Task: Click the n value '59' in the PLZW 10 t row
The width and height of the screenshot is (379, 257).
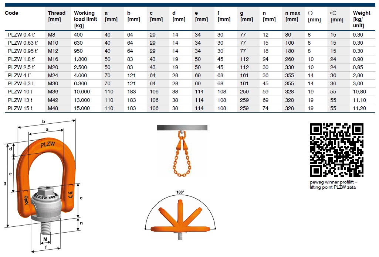Action: click(265, 92)
